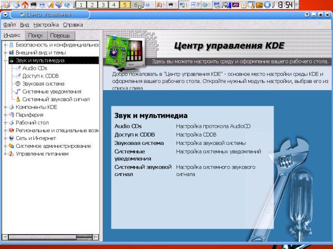The image size is (333, 249).
Task: Click the home folder icon in panel
Action: pos(25,4)
